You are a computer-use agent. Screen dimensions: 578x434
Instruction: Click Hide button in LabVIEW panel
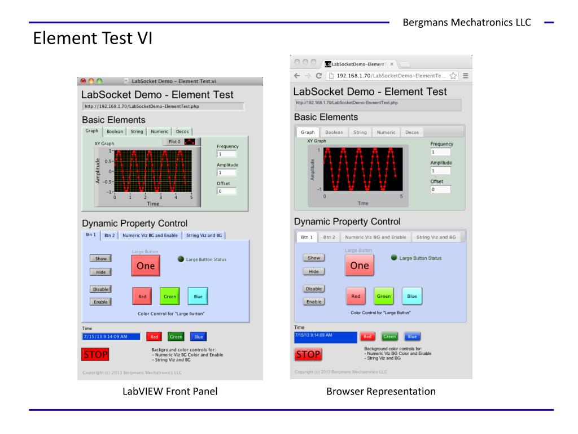pyautogui.click(x=100, y=272)
